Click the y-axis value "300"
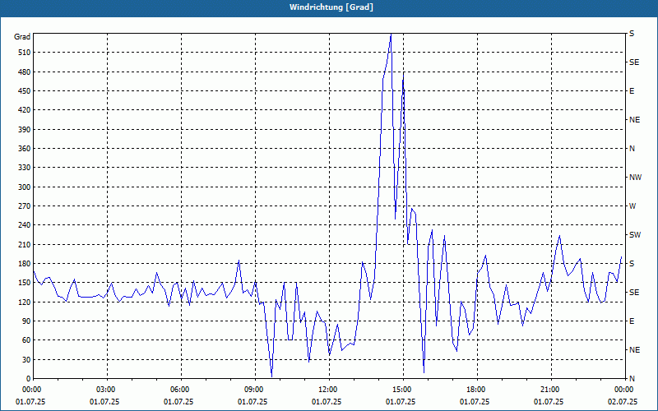This screenshot has width=658, height=411. (x=25, y=187)
